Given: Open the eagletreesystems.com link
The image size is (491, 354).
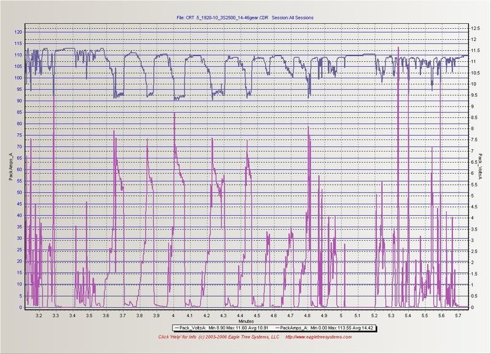Looking at the screenshot, I should click(x=315, y=337).
